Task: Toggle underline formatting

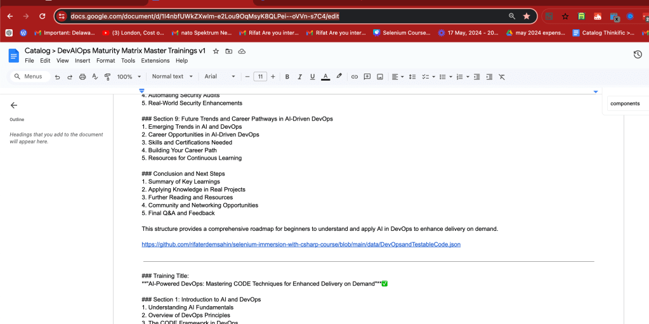Action: point(313,77)
